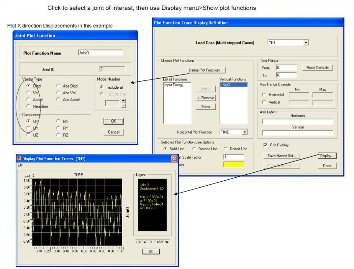The image size is (354, 269).
Task: Open the Horizontal Plot Function TIME dropdown
Action: (245, 132)
